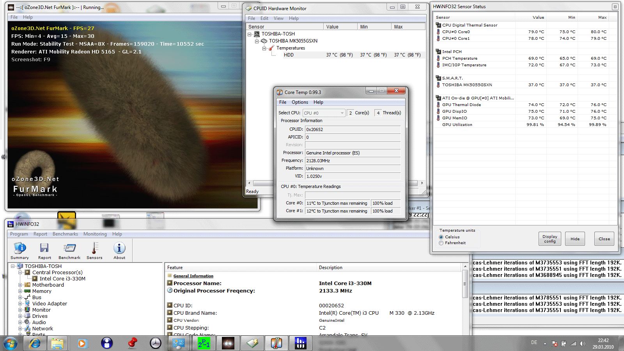The height and width of the screenshot is (351, 624).
Task: Click the Frequency field showing 2128.03MHz
Action: pos(353,161)
